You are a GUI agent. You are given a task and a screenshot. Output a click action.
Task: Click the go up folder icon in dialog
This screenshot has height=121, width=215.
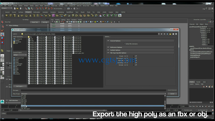pos(167,34)
